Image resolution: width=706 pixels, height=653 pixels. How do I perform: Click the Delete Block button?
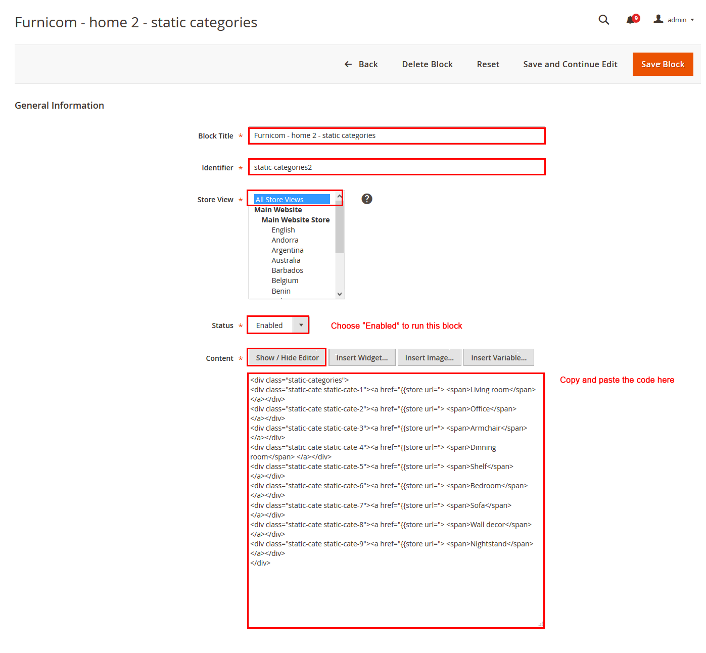point(427,64)
